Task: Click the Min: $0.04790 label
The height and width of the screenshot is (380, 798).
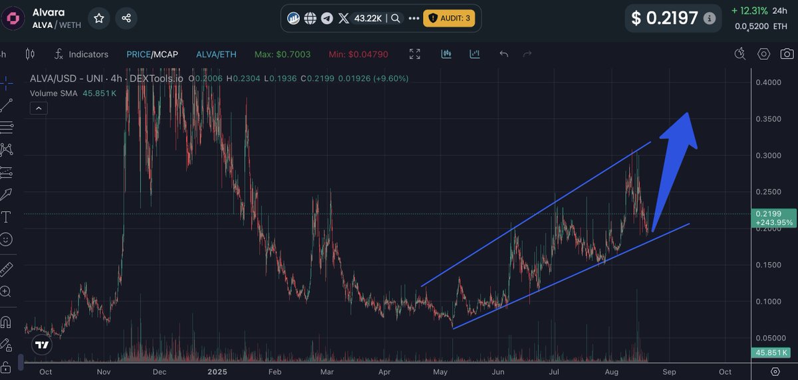Action: point(358,54)
